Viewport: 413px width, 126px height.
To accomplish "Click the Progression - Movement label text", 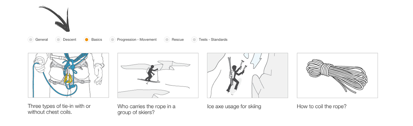I will 137,40.
